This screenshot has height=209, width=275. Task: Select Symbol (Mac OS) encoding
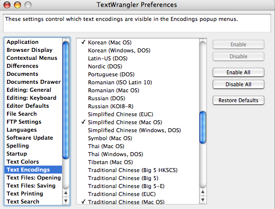tap(138, 138)
